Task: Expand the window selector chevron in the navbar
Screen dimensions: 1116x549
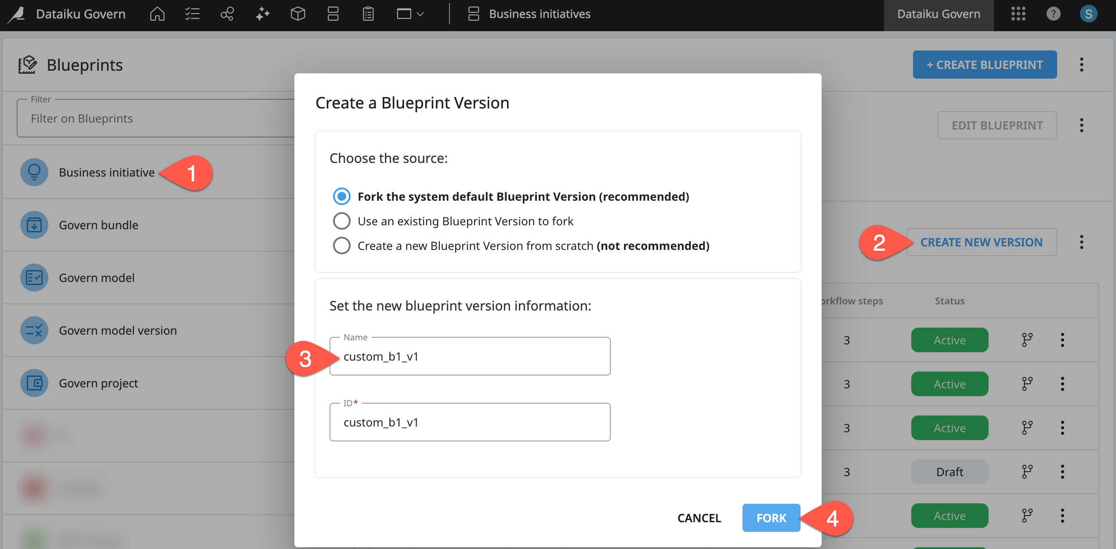Action: click(x=420, y=14)
